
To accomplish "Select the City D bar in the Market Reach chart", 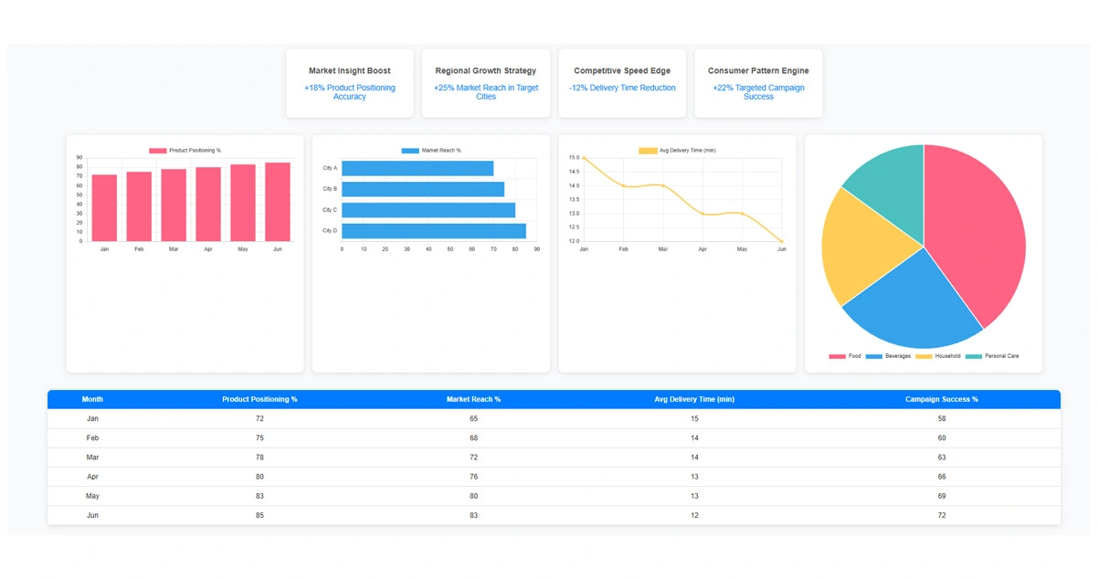I will (x=433, y=231).
